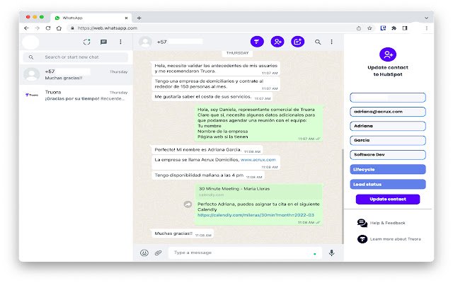Click the Help & Feedback chat bubbles icon

point(362,223)
